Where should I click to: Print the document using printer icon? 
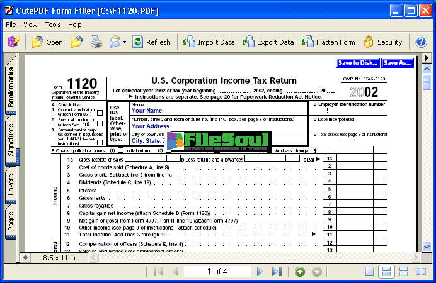click(96, 42)
